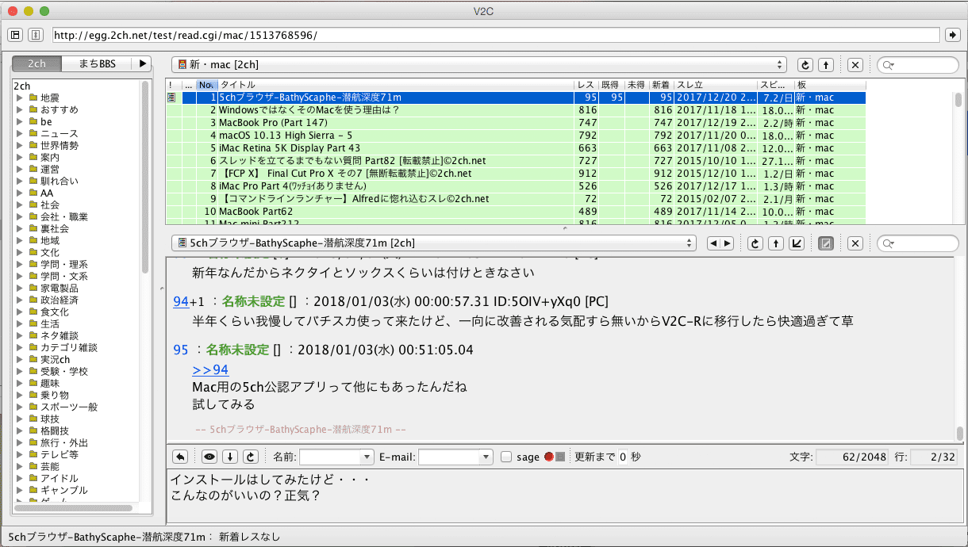Viewport: 968px width, 547px height.
Task: Click the search icon in thread list filter
Action: (889, 65)
